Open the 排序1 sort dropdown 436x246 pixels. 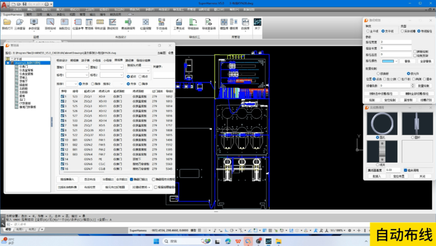point(72,83)
